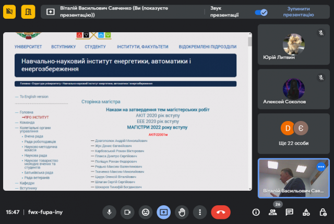Click the ЕЕЕ 2020 рік вступу link
This screenshot has width=334, height=224.
click(158, 121)
